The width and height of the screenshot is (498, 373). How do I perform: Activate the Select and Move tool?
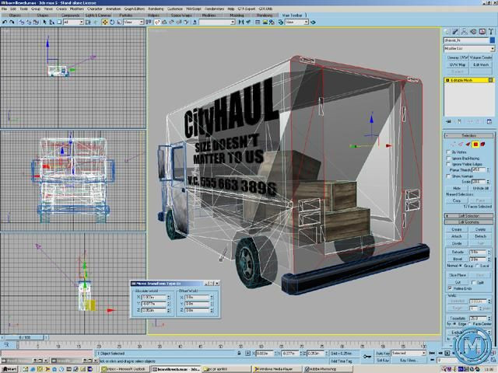coord(105,23)
